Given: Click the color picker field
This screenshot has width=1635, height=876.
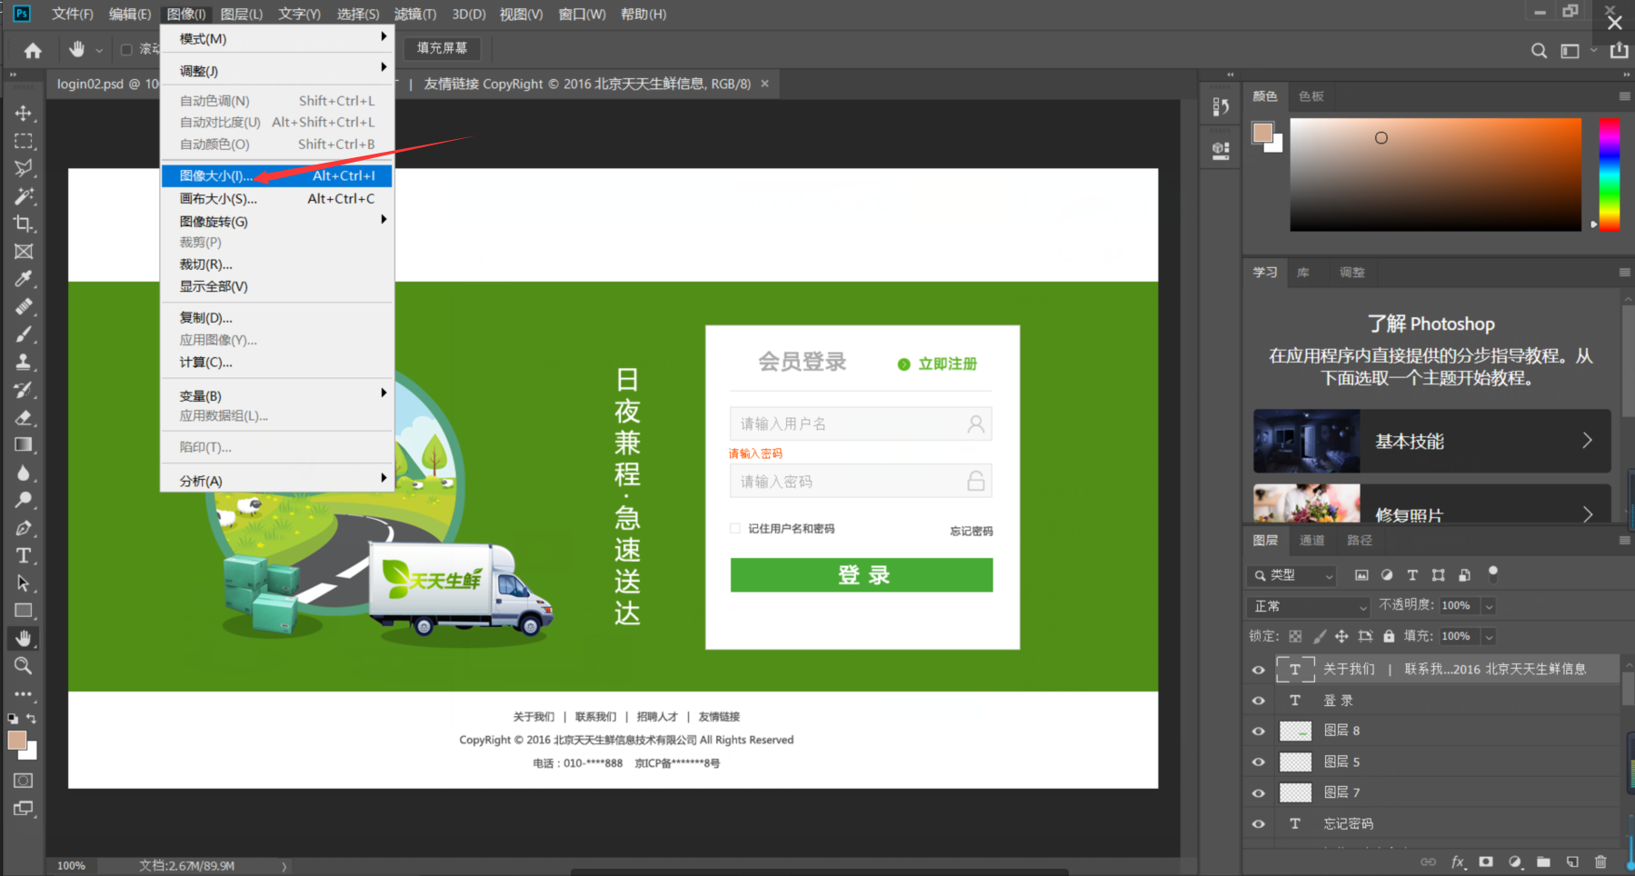Looking at the screenshot, I should 1436,174.
